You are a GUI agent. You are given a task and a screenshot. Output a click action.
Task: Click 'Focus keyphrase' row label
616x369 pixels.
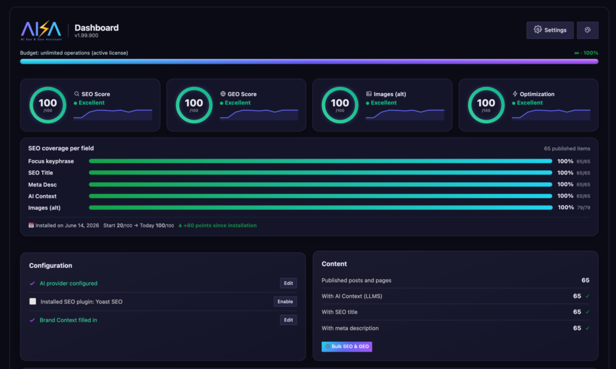(51, 161)
